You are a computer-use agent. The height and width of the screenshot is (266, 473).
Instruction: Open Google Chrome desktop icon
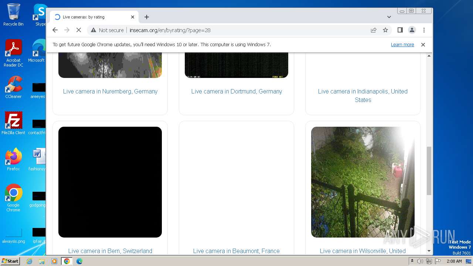click(13, 198)
